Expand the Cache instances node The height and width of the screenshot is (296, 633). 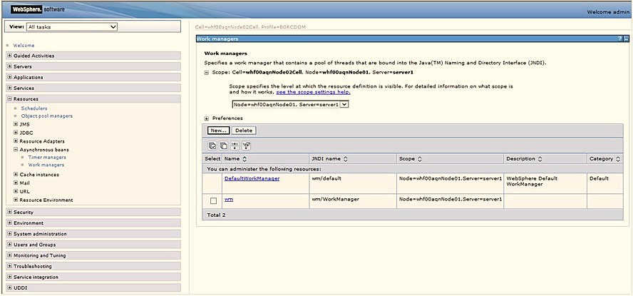pos(16,175)
